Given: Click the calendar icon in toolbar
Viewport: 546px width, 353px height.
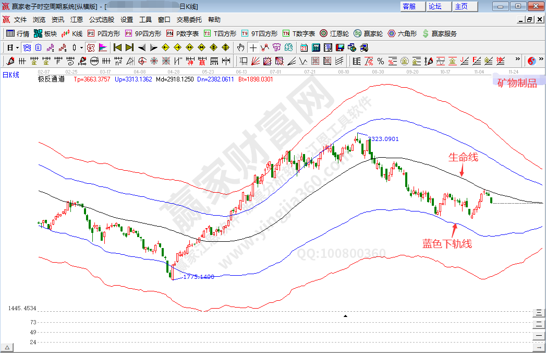Looking at the screenshot, I should (x=304, y=48).
